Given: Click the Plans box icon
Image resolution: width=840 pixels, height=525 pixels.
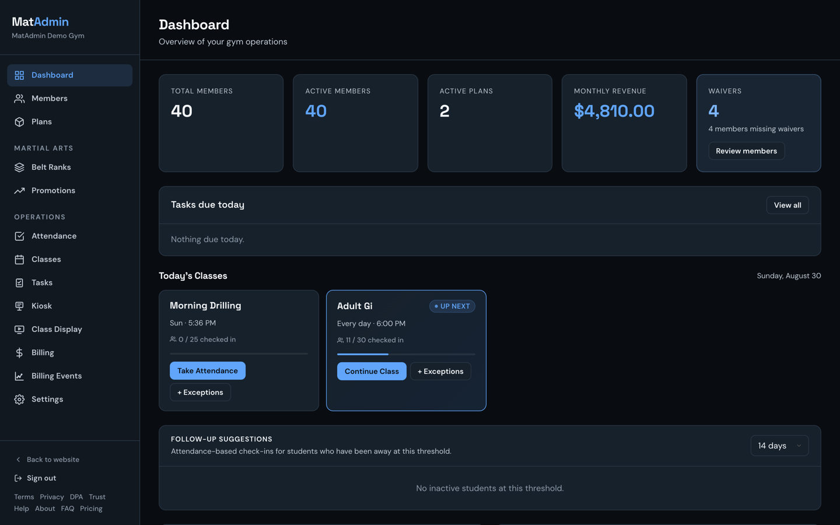Looking at the screenshot, I should coord(19,122).
